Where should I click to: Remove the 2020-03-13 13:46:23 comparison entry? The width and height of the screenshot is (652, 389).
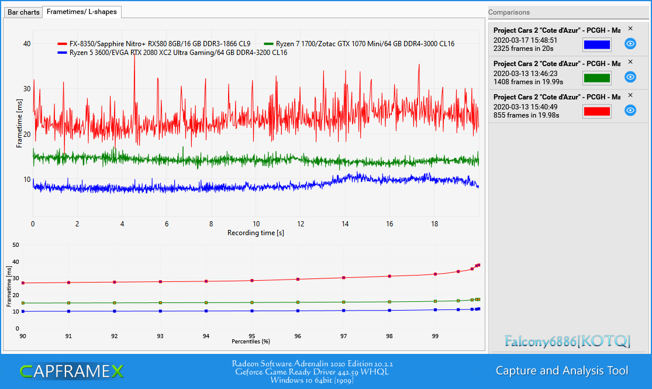pos(630,62)
